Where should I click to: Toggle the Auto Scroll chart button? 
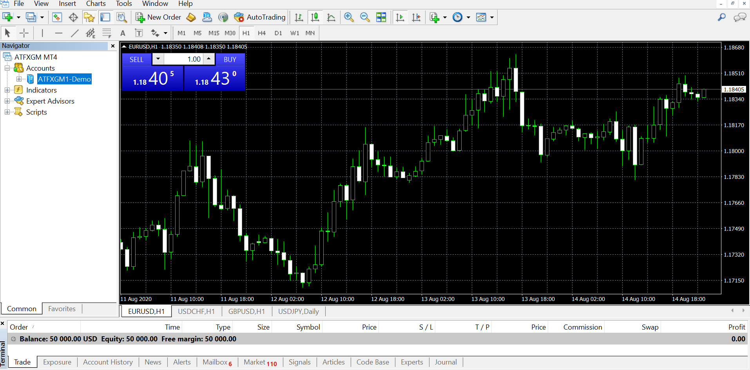pos(400,17)
